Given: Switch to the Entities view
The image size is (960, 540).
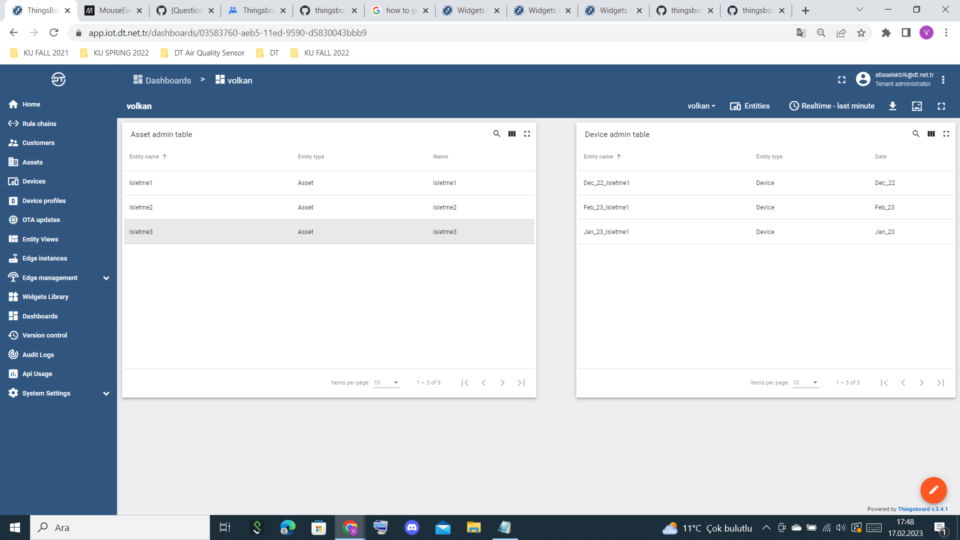Looking at the screenshot, I should coord(750,105).
